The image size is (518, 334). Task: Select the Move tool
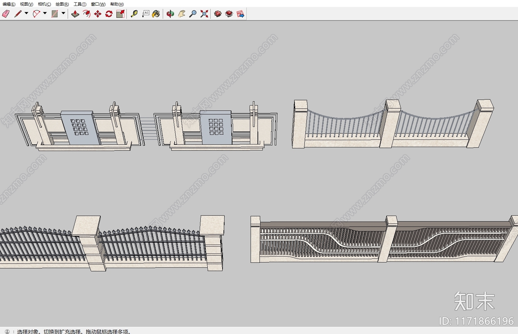98,14
